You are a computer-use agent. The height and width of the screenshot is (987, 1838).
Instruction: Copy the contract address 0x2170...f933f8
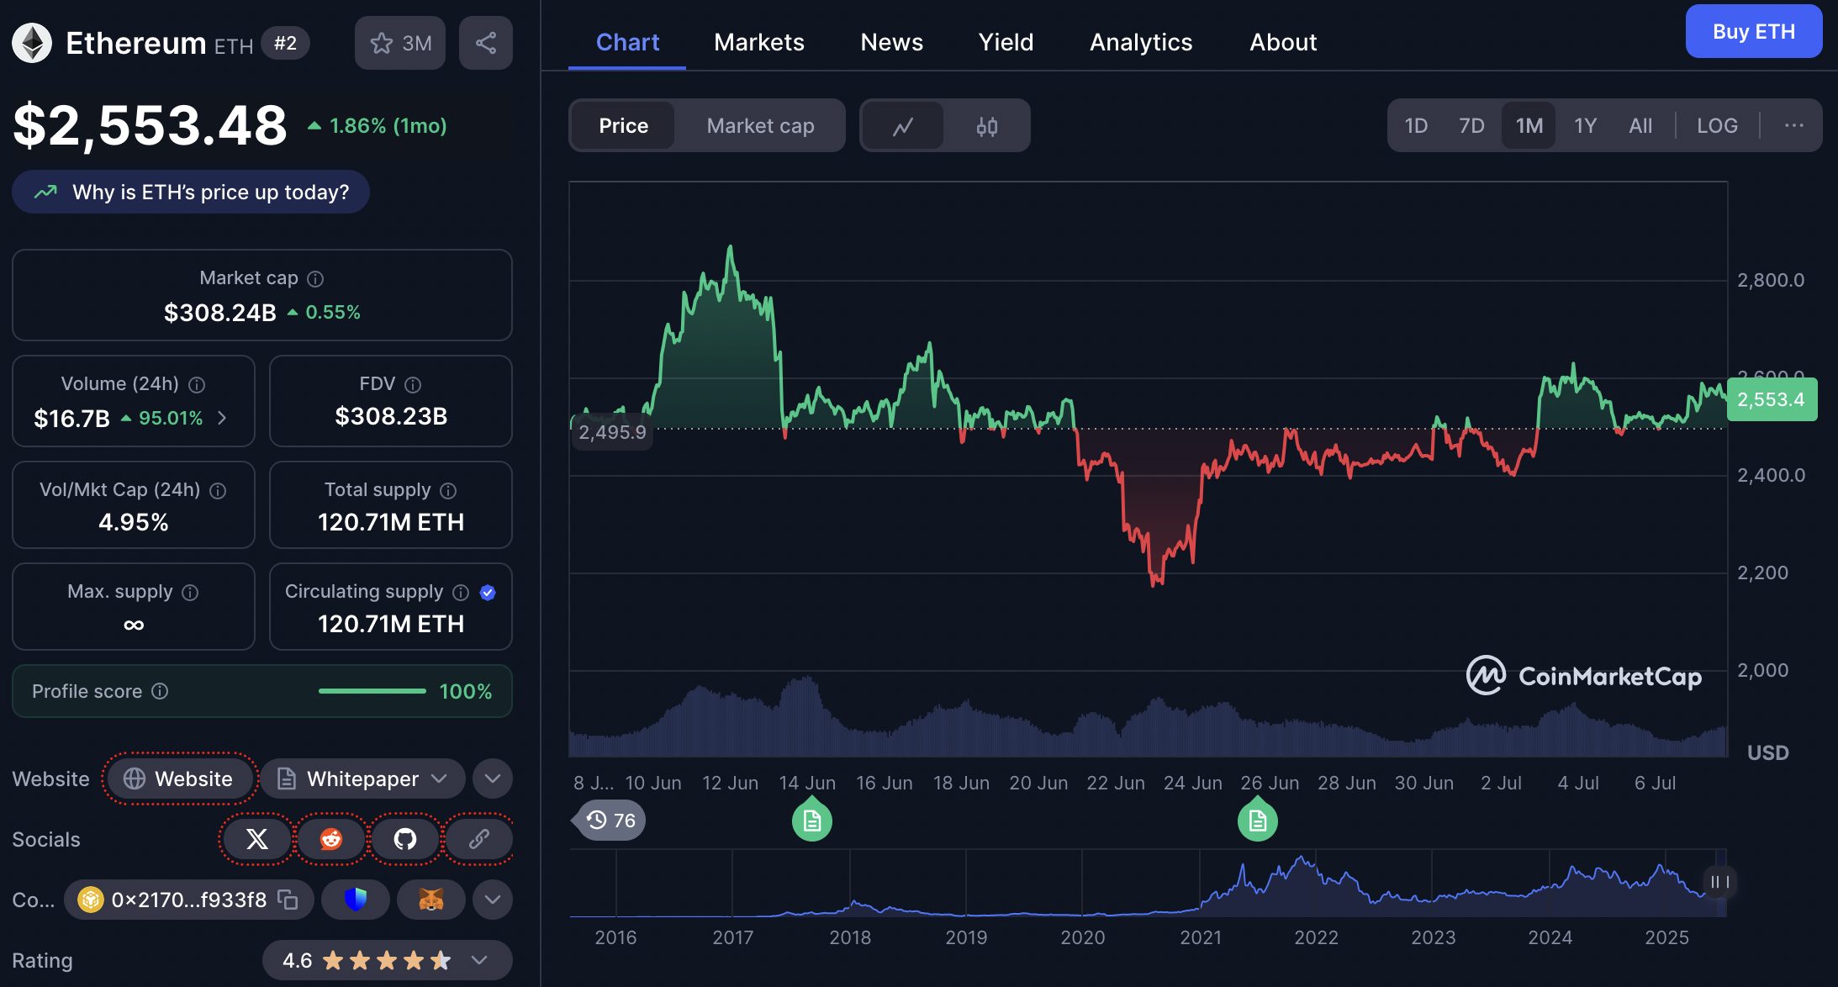click(288, 900)
